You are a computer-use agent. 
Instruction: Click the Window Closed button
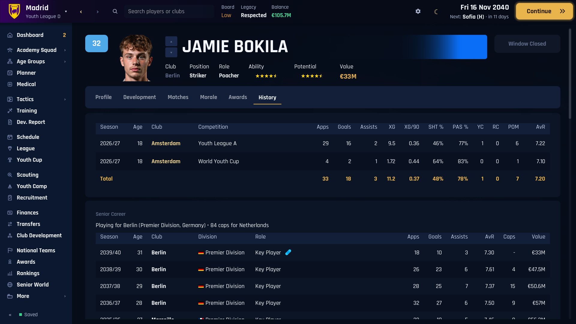tap(527, 44)
